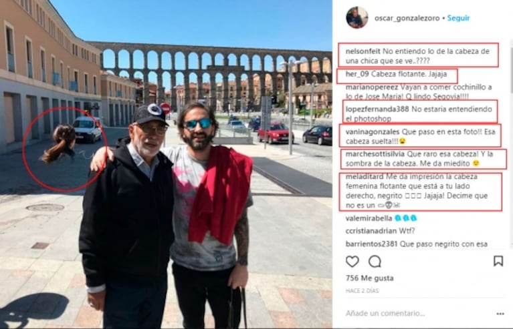Open vaninagonzales' profile link
513x329 pixels.
pos(373,132)
